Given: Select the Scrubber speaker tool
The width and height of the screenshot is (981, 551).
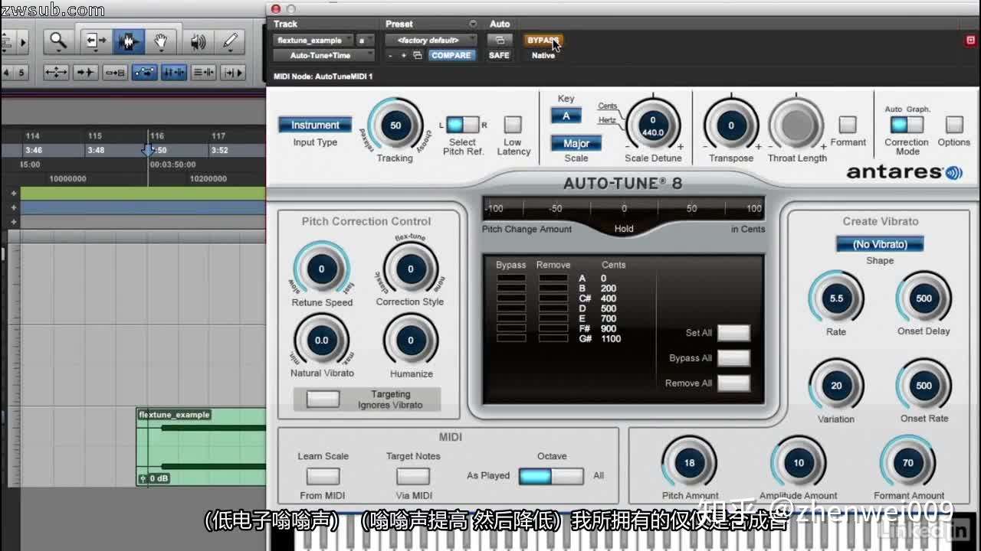Looking at the screenshot, I should coord(198,41).
